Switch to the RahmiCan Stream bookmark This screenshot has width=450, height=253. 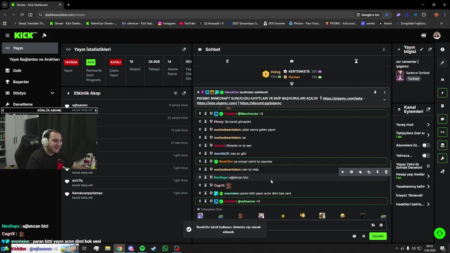click(101, 24)
